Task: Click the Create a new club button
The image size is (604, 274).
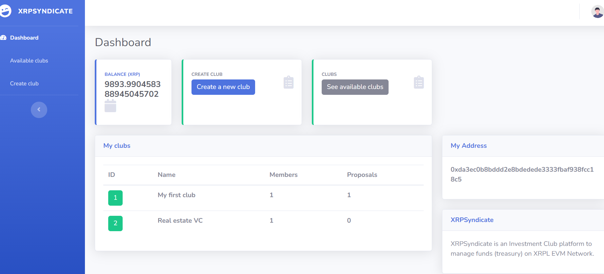Action: 223,87
